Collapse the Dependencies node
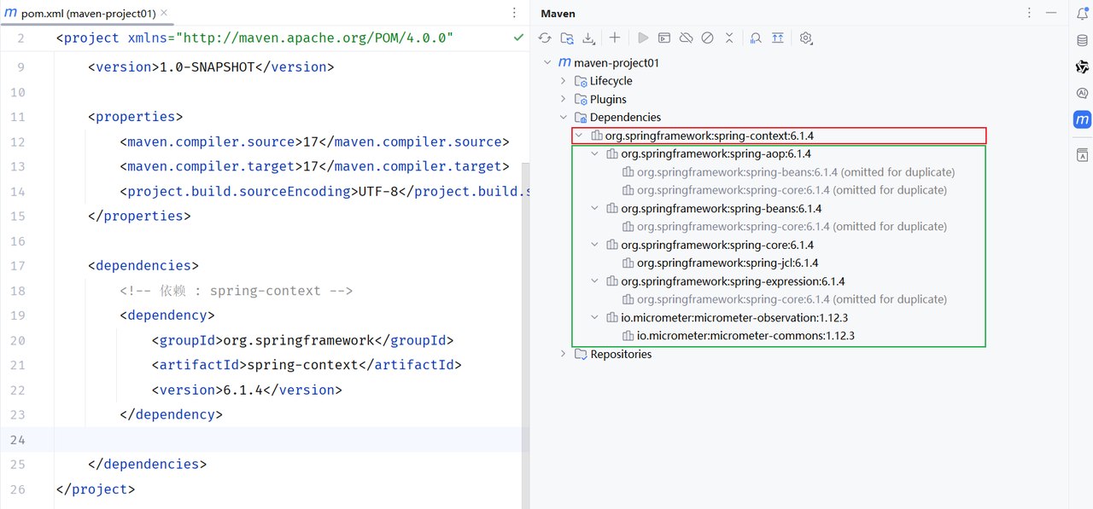This screenshot has height=509, width=1093. tap(563, 118)
